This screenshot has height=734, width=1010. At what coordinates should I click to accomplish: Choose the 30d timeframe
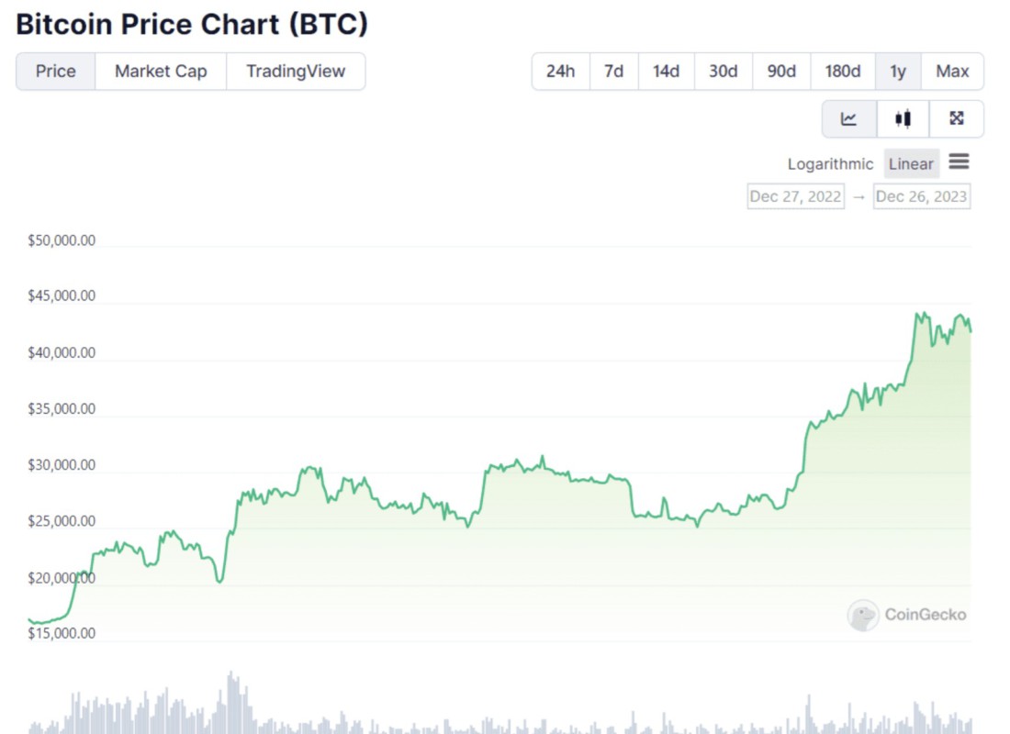(x=724, y=71)
